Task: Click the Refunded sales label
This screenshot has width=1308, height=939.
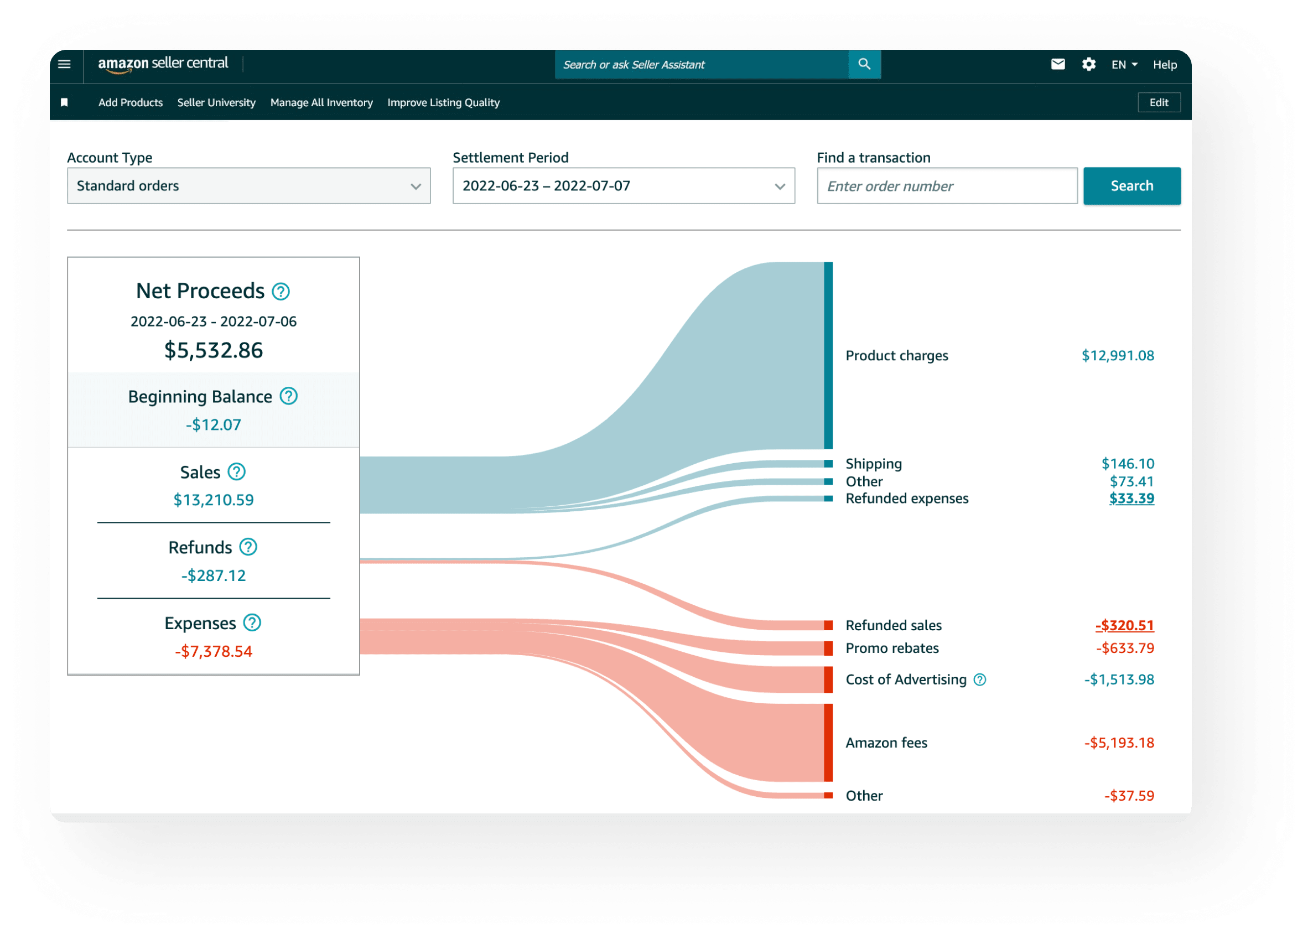Action: click(894, 625)
